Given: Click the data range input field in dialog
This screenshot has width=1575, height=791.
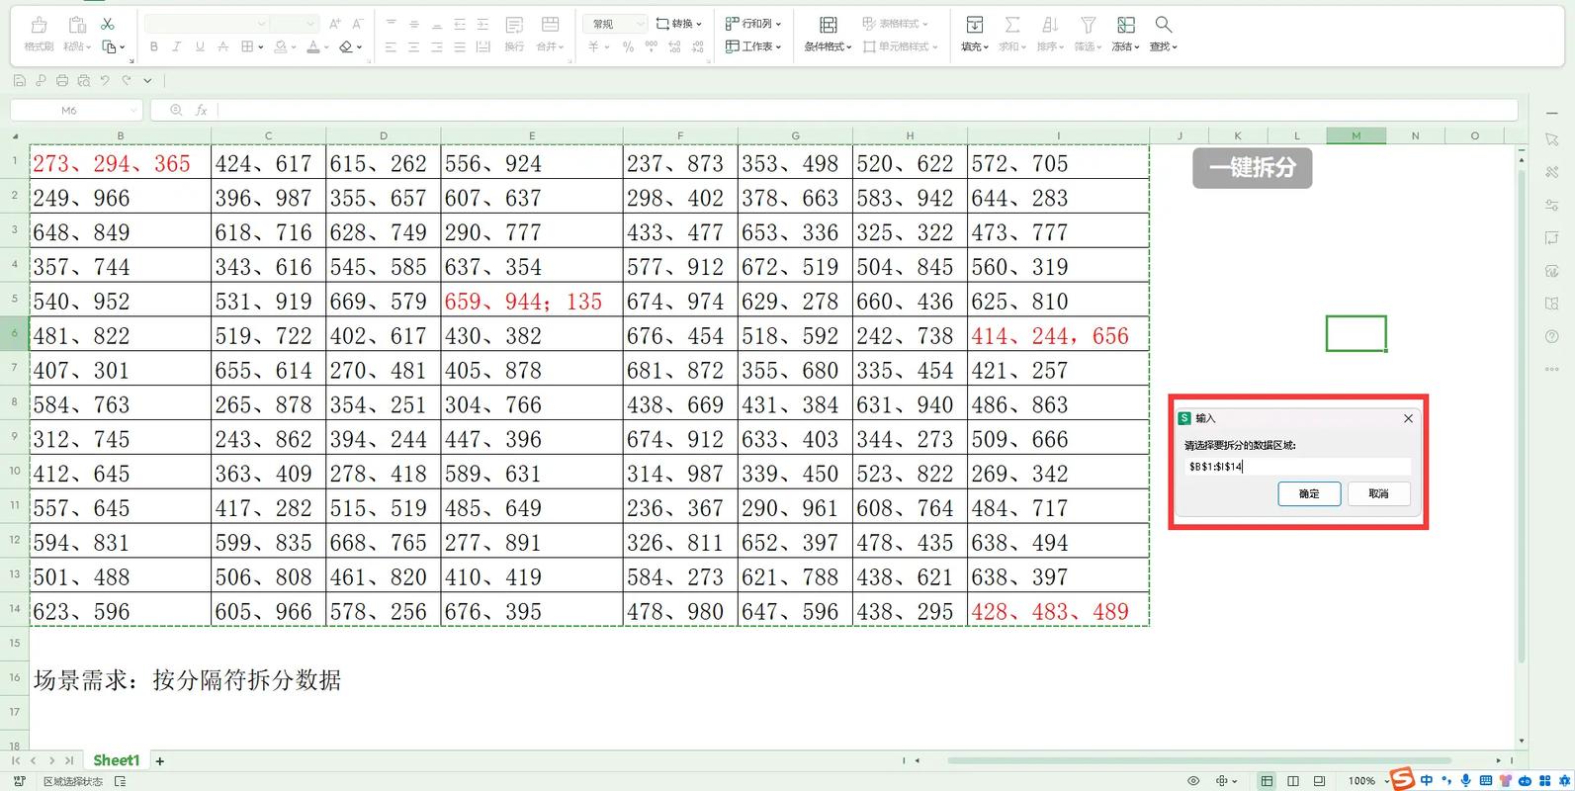Looking at the screenshot, I should pyautogui.click(x=1296, y=467).
